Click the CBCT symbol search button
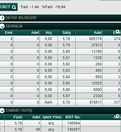Viewport: 121px width, 132px height. coord(9,7)
